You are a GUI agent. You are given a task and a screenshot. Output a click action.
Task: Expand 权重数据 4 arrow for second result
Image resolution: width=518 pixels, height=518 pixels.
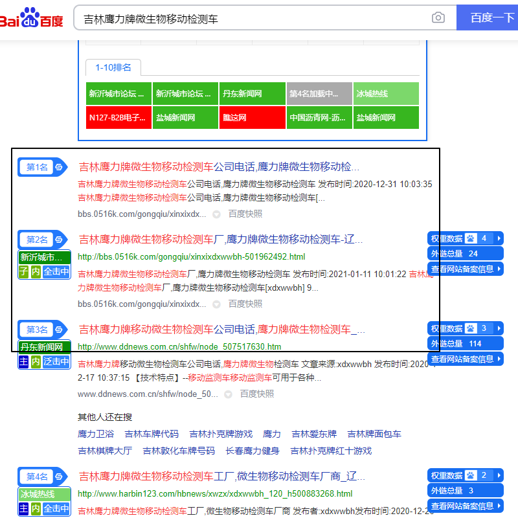coord(499,238)
